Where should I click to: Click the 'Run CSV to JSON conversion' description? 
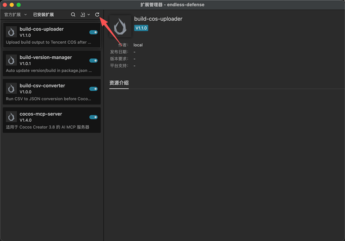pyautogui.click(x=48, y=99)
